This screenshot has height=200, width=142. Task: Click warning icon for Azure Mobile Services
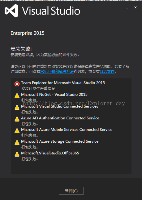[17, 131]
